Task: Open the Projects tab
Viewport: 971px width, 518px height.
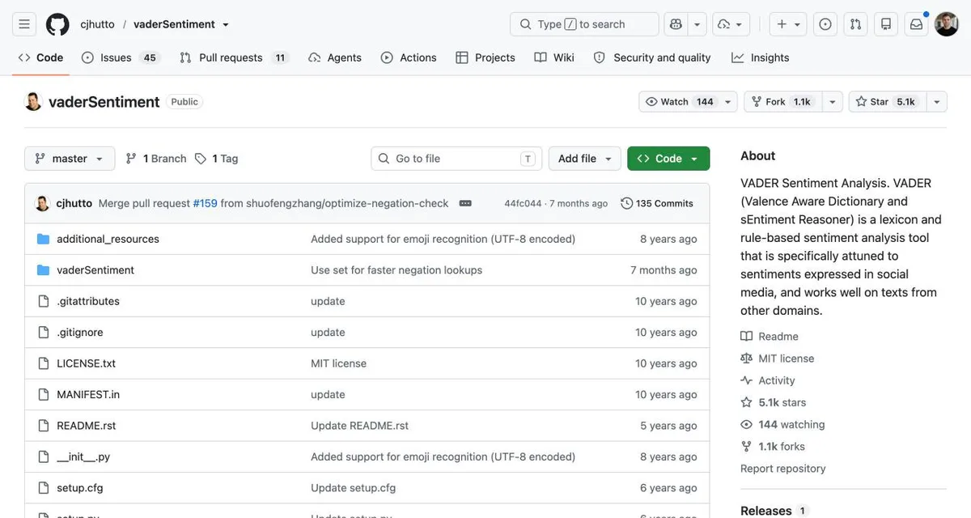Action: coord(485,57)
